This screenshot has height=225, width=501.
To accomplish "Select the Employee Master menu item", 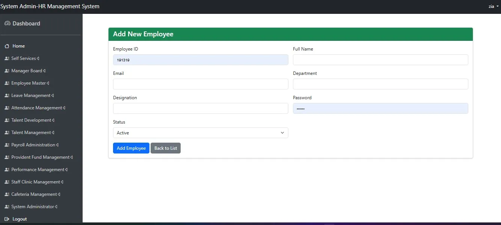I will tap(29, 83).
